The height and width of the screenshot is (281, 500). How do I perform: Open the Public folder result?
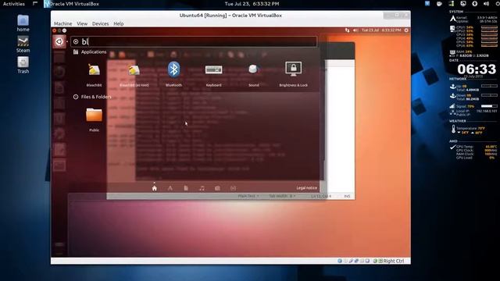pyautogui.click(x=94, y=119)
